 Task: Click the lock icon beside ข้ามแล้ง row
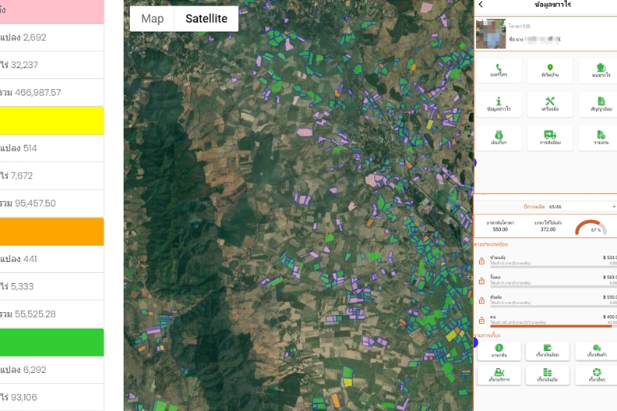point(481,260)
